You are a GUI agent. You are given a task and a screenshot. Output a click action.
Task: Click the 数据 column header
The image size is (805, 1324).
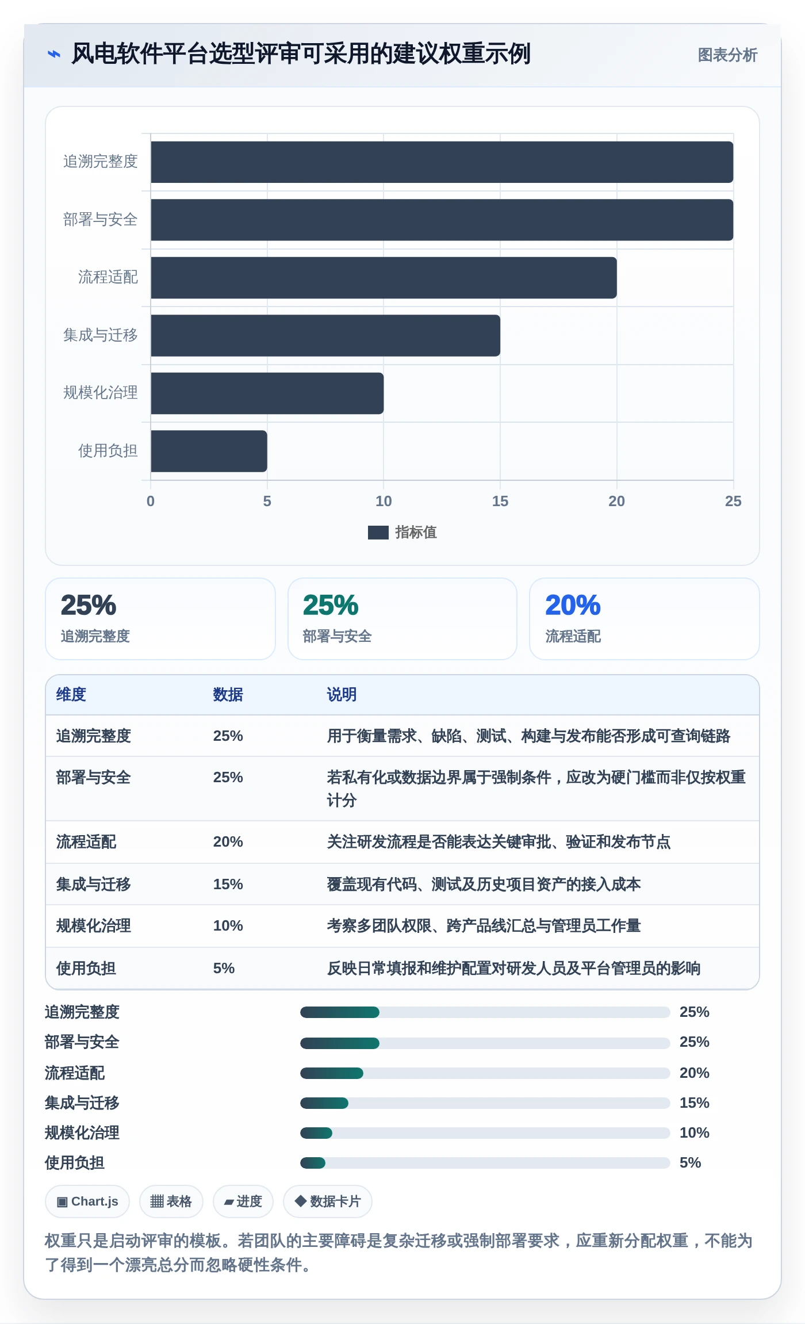pyautogui.click(x=228, y=695)
